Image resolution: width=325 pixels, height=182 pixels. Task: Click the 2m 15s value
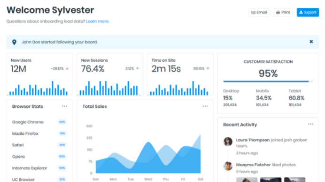(166, 69)
